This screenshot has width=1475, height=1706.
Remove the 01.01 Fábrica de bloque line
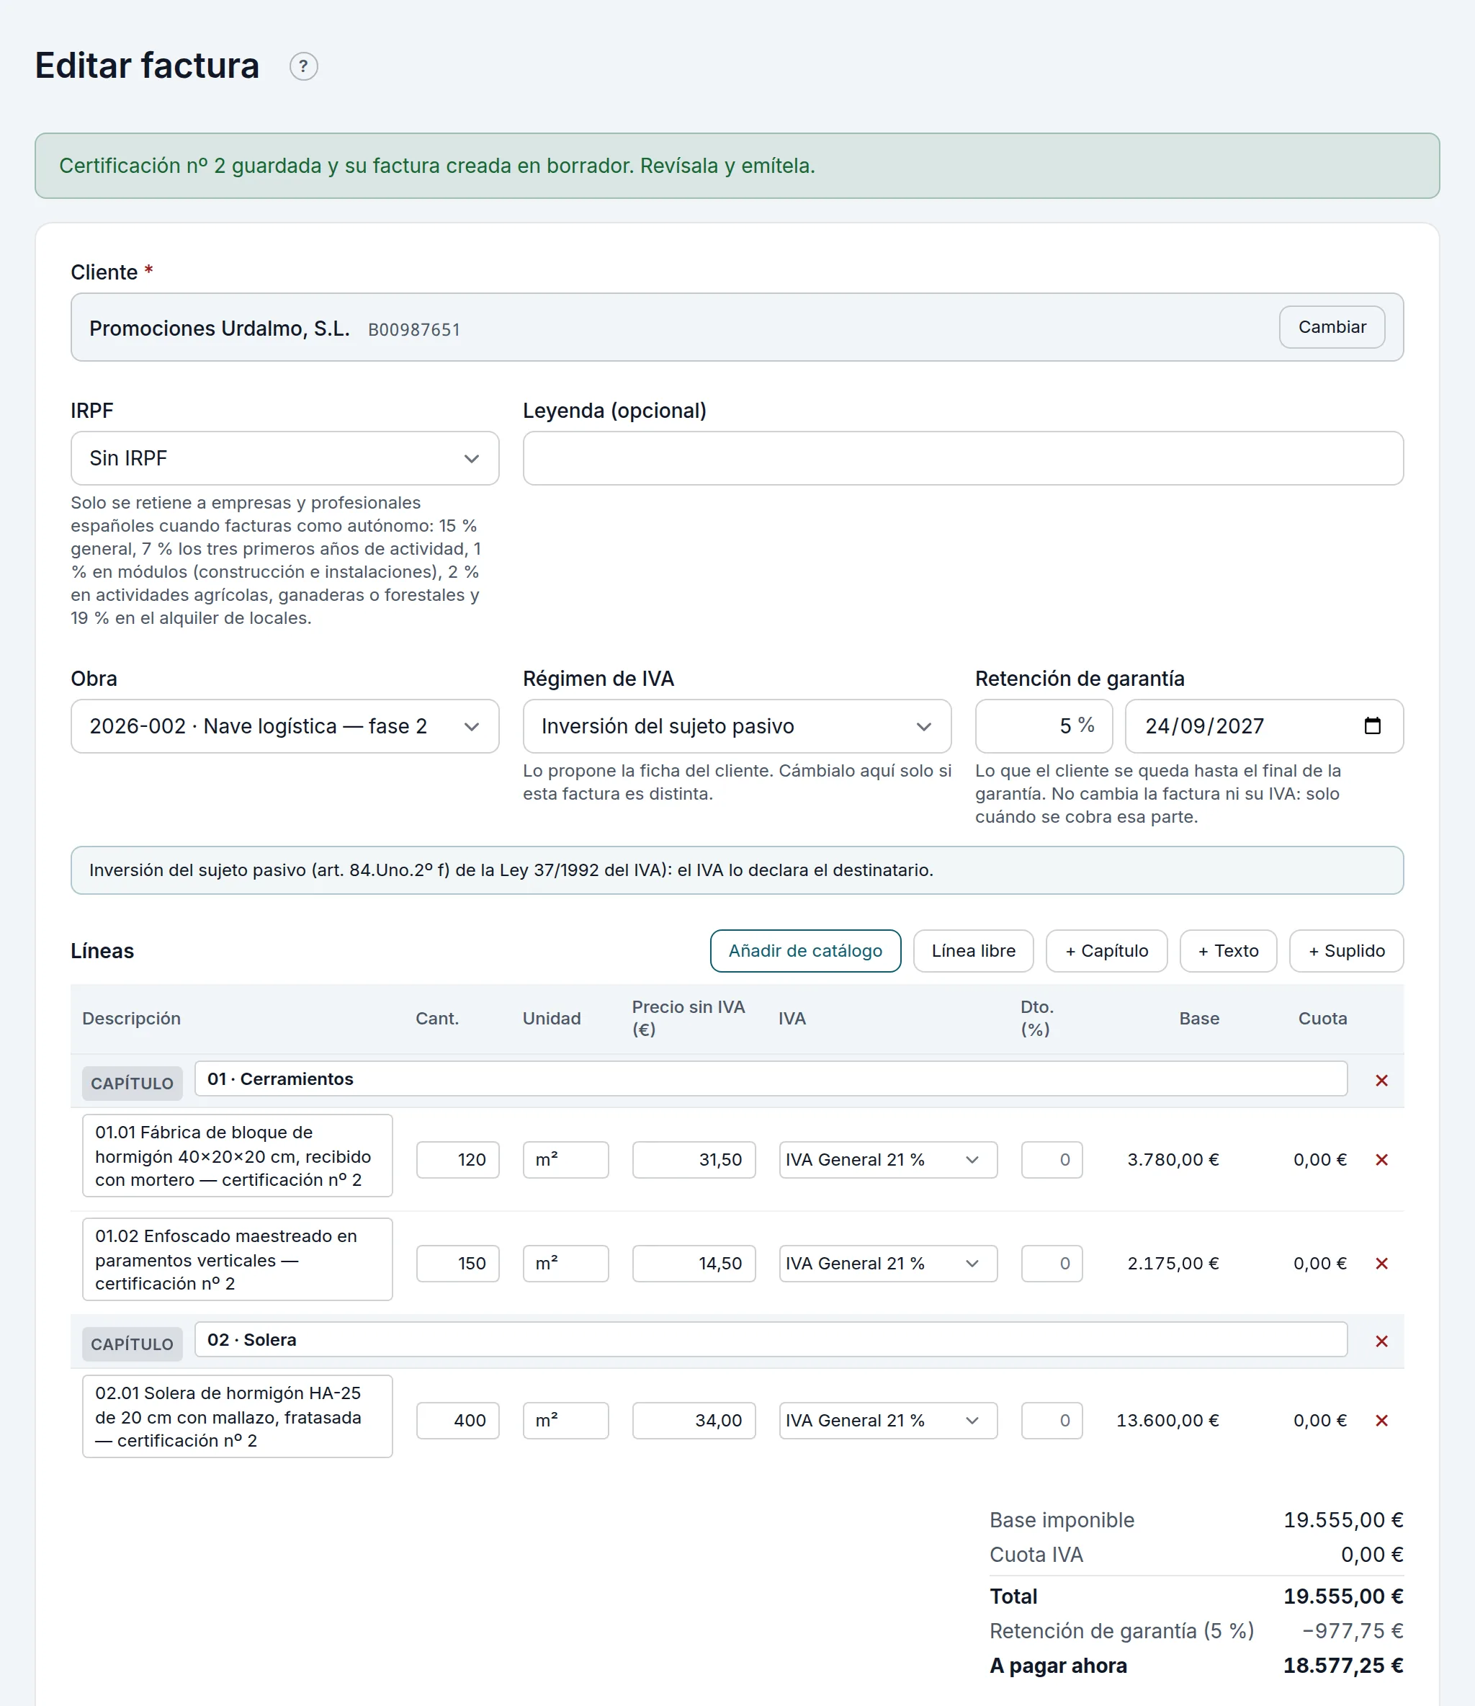(x=1381, y=1159)
